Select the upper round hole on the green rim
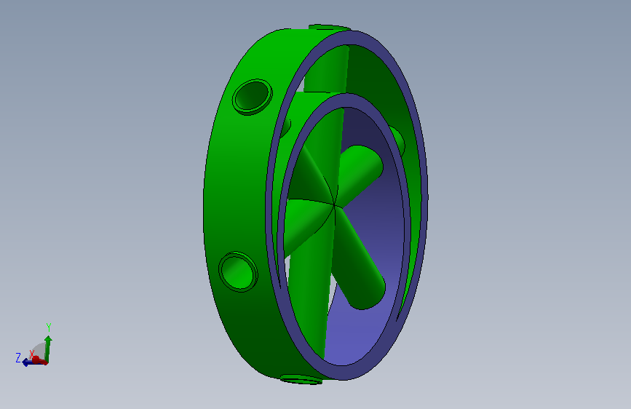Screen dimensions: 631x409 253,97
